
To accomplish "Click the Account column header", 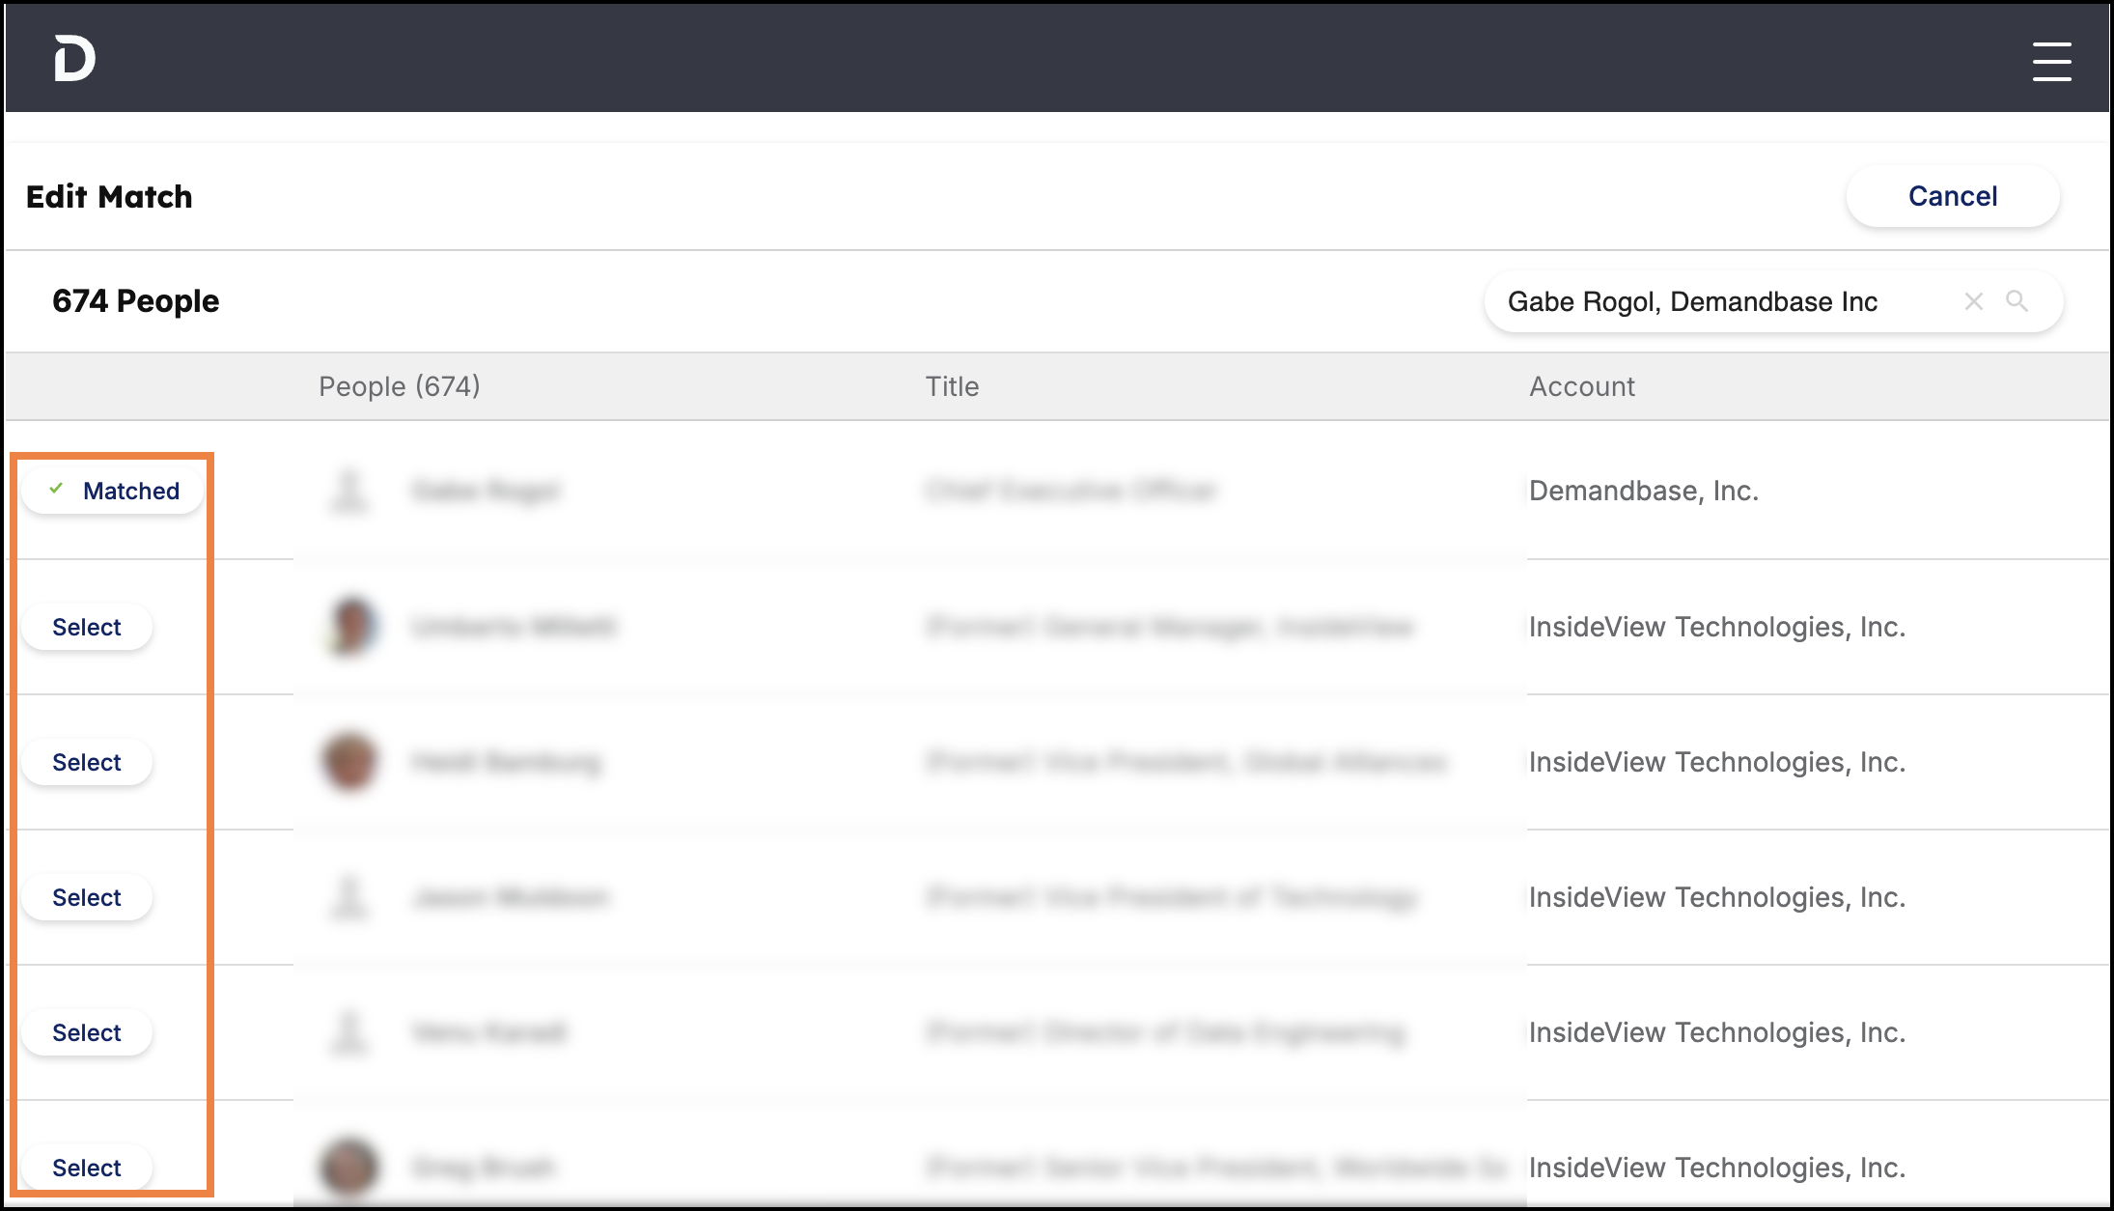I will click(x=1582, y=386).
